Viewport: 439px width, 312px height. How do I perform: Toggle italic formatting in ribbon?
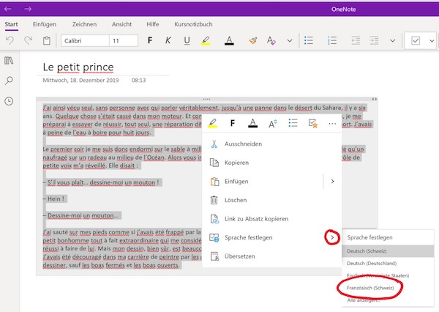(168, 40)
